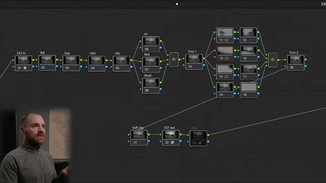Click the "Soft clip" node label
The image size is (326, 183).
[x=138, y=128]
